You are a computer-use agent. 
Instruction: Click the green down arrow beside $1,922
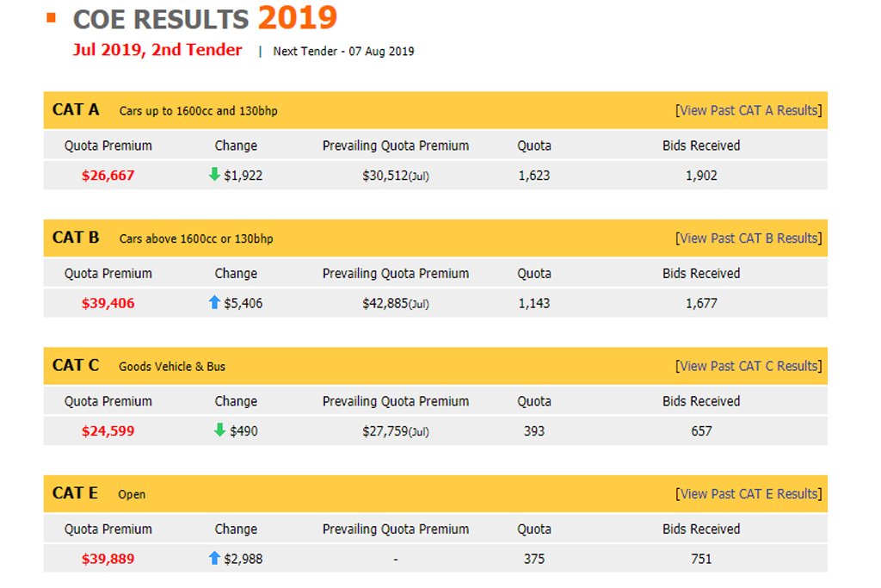(x=214, y=174)
